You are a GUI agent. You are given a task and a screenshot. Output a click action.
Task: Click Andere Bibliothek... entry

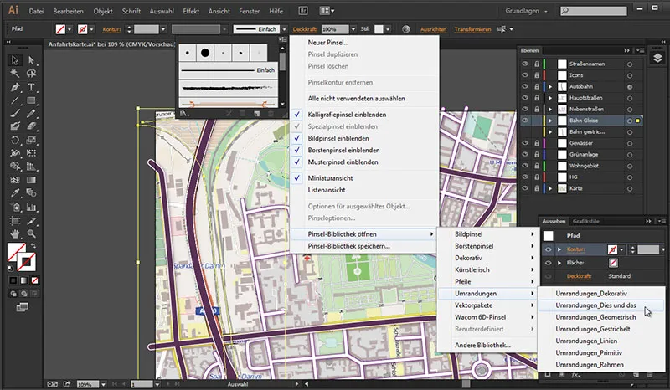(483, 345)
